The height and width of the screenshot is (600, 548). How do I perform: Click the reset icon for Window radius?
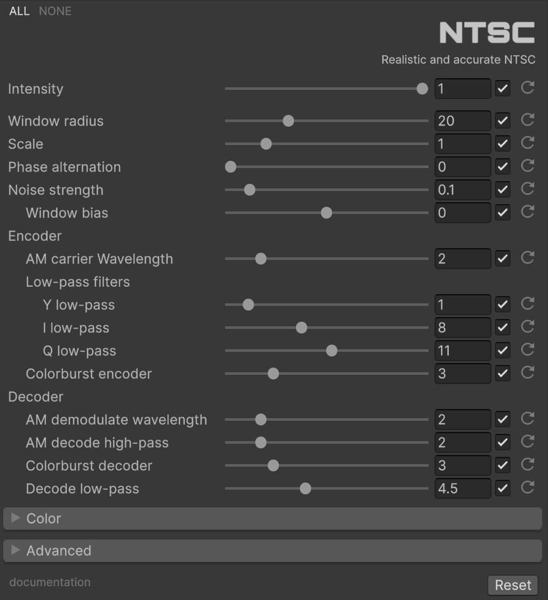click(x=528, y=120)
